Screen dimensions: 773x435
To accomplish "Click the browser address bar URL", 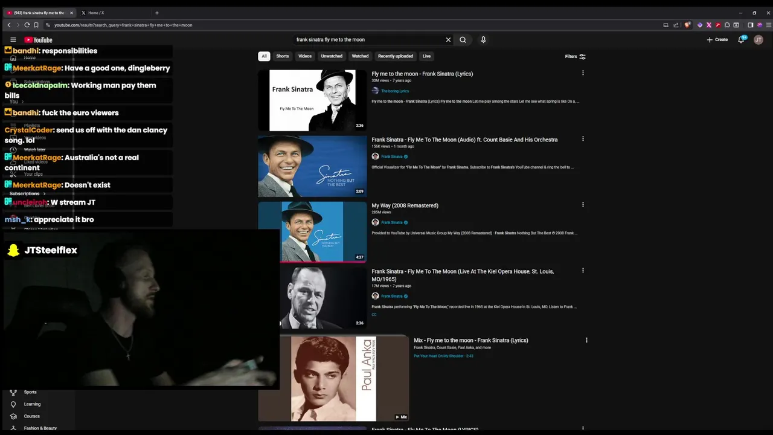I will pos(123,25).
